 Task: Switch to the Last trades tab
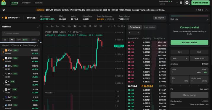(x=150, y=27)
